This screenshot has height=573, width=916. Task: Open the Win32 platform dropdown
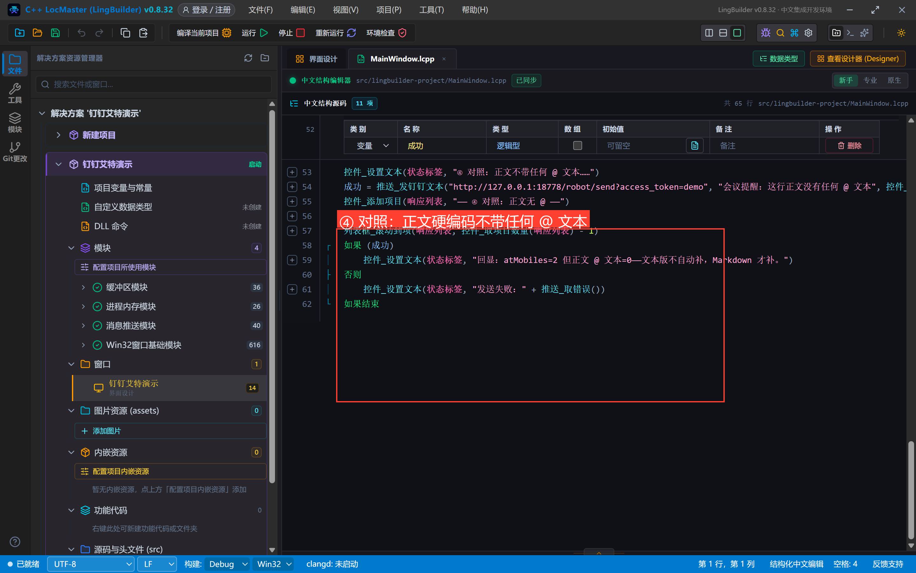pos(274,564)
